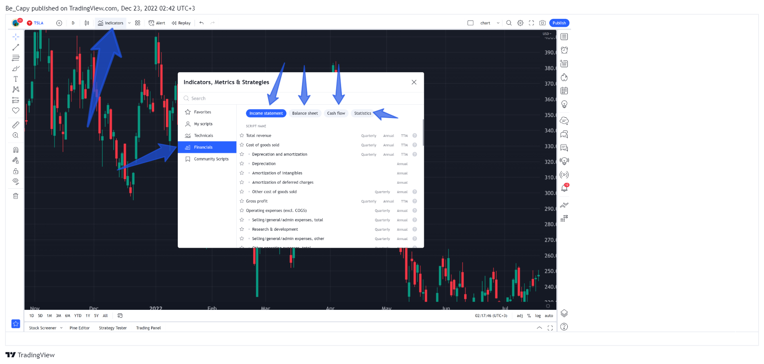This screenshot has width=764, height=364.
Task: Select the Income statement tab
Action: [x=266, y=113]
